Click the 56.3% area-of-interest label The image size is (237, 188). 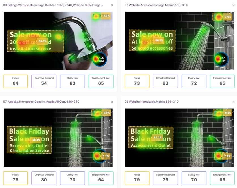click(x=159, y=41)
